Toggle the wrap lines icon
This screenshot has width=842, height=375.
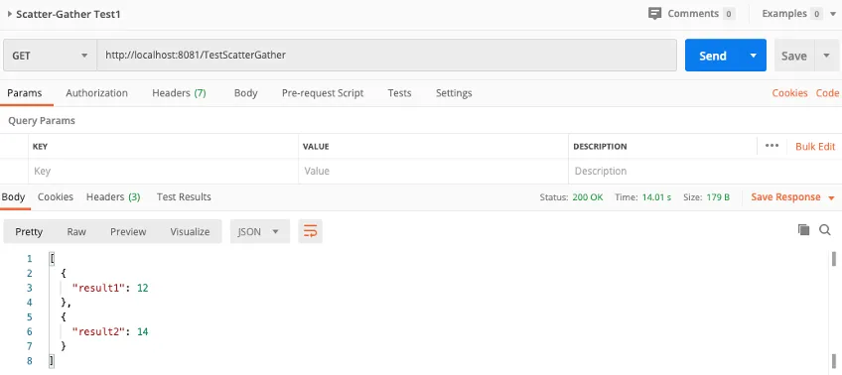[311, 231]
